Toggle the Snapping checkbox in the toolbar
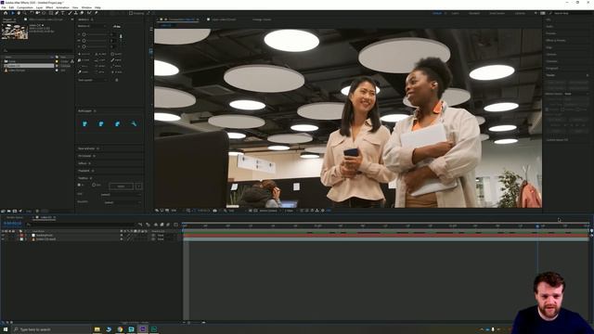This screenshot has height=334, width=594. tap(131, 13)
